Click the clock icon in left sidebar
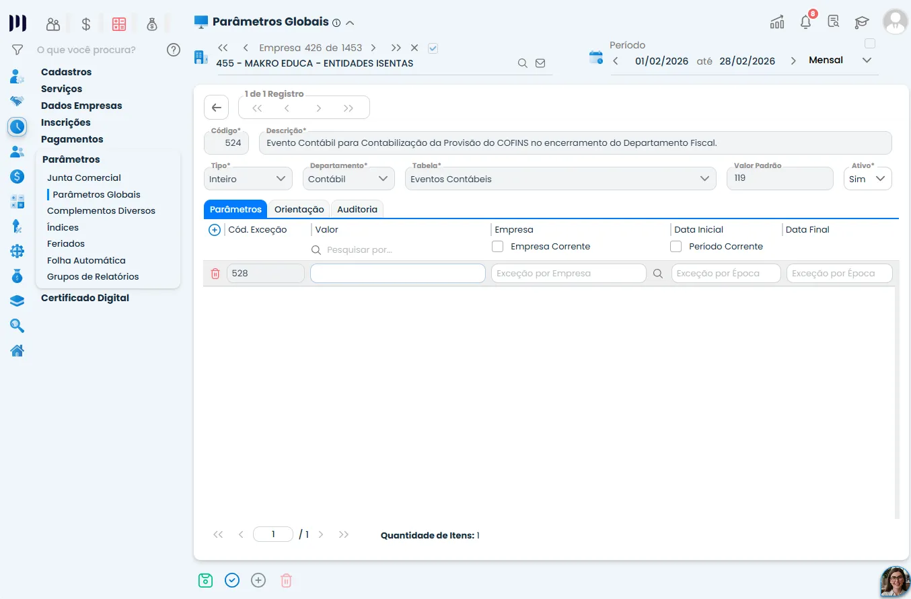 pyautogui.click(x=17, y=126)
